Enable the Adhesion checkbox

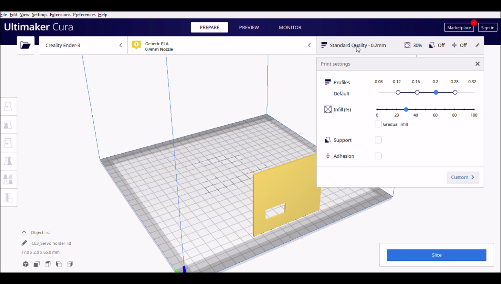tap(378, 156)
